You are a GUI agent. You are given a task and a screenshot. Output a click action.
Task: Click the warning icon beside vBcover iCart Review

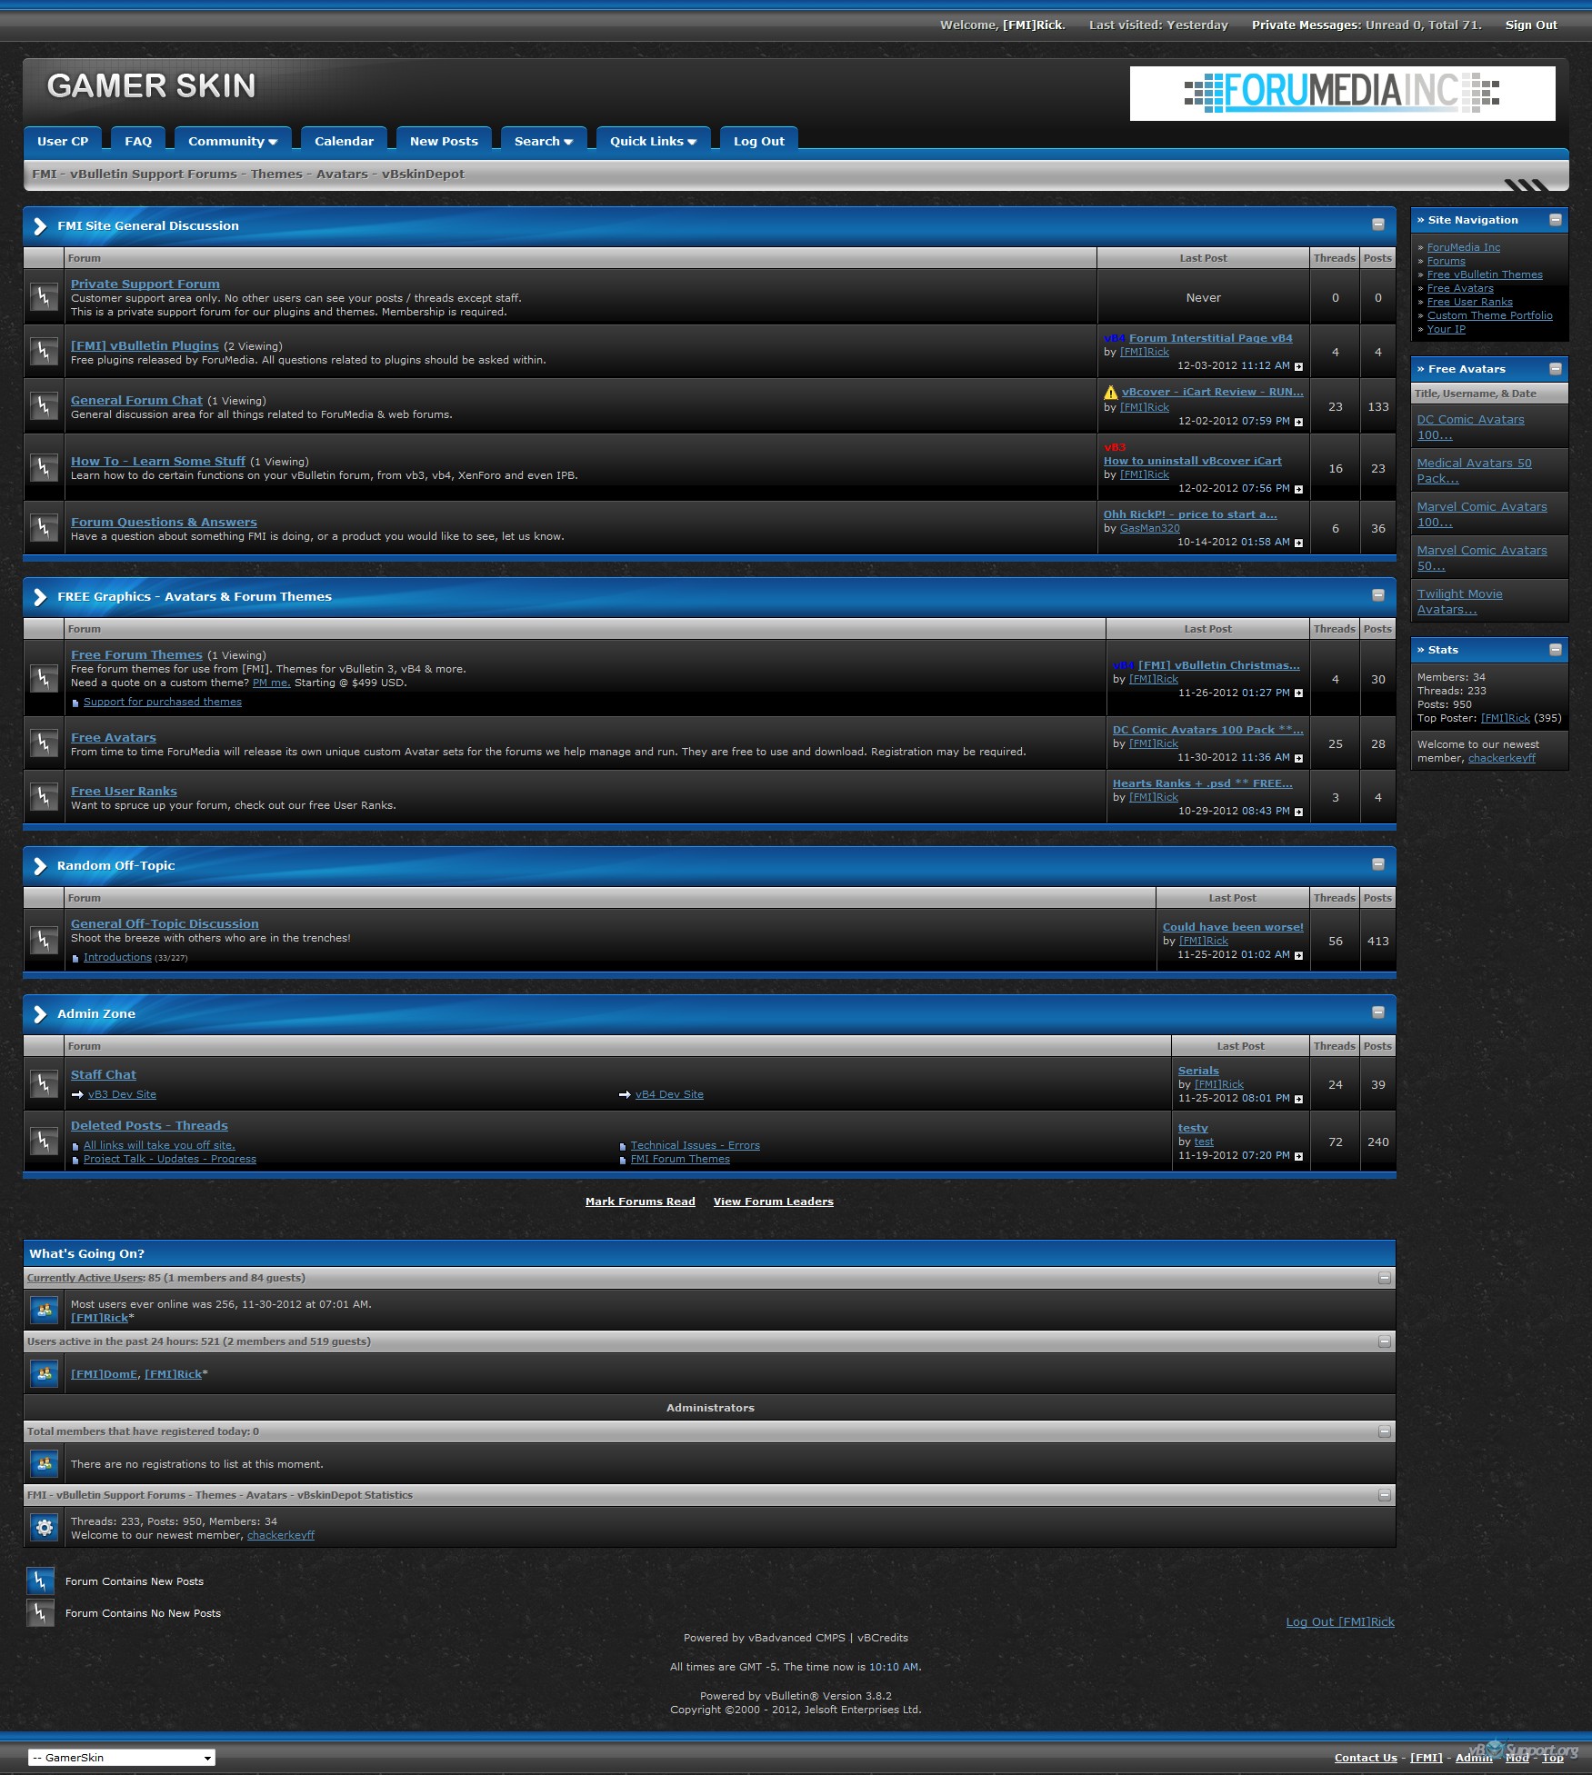1111,393
